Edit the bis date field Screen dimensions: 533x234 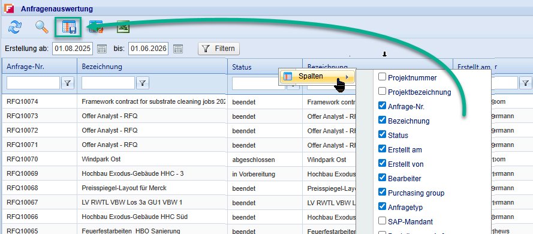click(149, 49)
